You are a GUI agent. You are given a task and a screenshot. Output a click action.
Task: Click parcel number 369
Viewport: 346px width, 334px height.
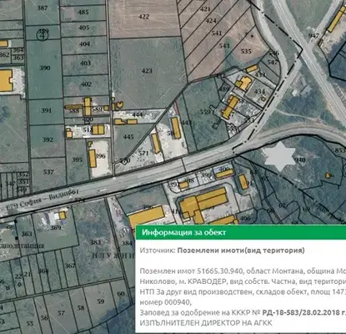[x=56, y=228]
